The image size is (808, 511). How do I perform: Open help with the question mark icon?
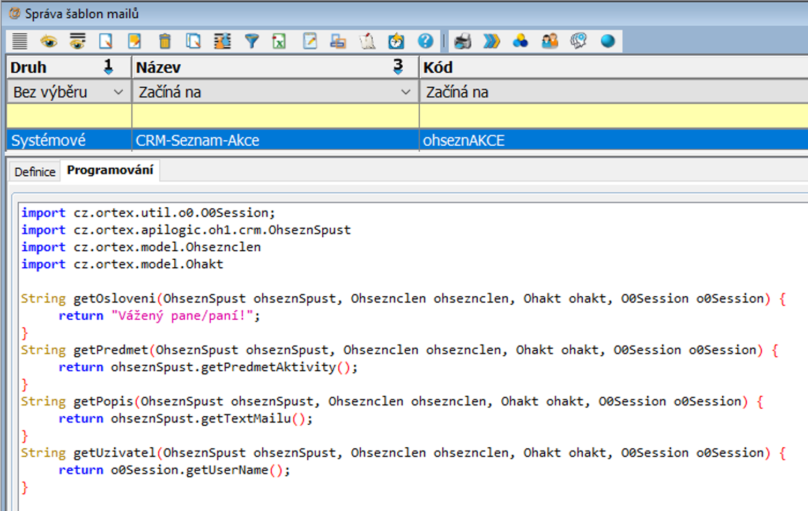click(x=425, y=41)
